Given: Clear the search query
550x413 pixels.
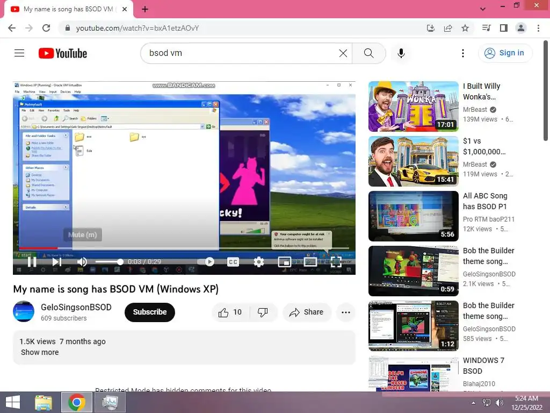Looking at the screenshot, I should click(343, 53).
